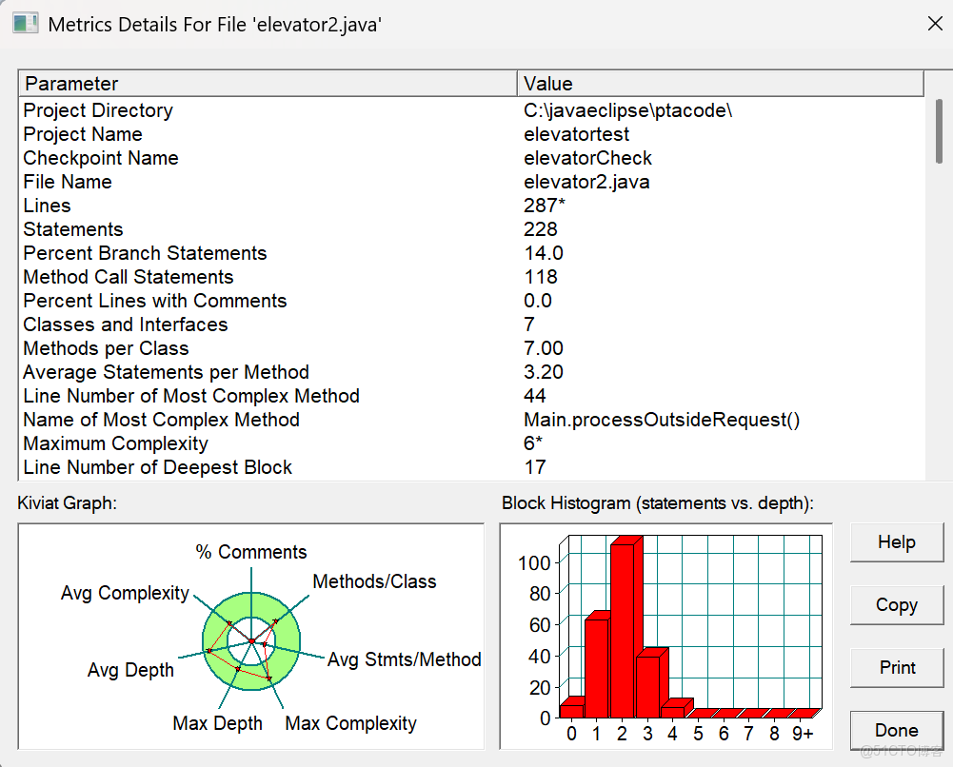
Task: Click the Max Depth label on the Kiviat graph
Action: click(218, 723)
